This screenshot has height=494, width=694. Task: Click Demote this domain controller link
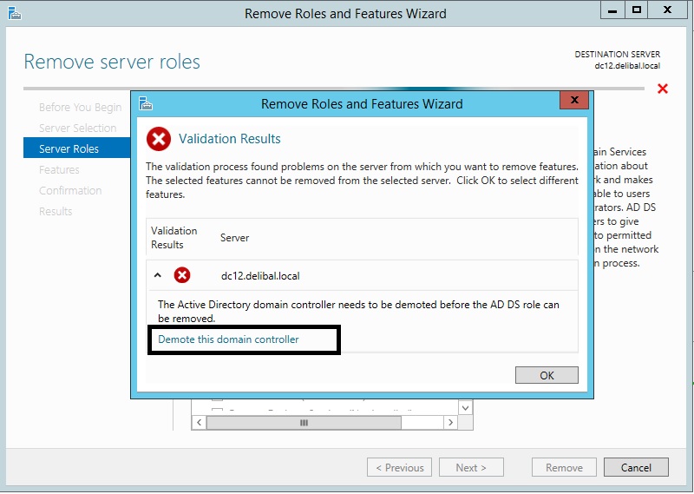point(228,339)
